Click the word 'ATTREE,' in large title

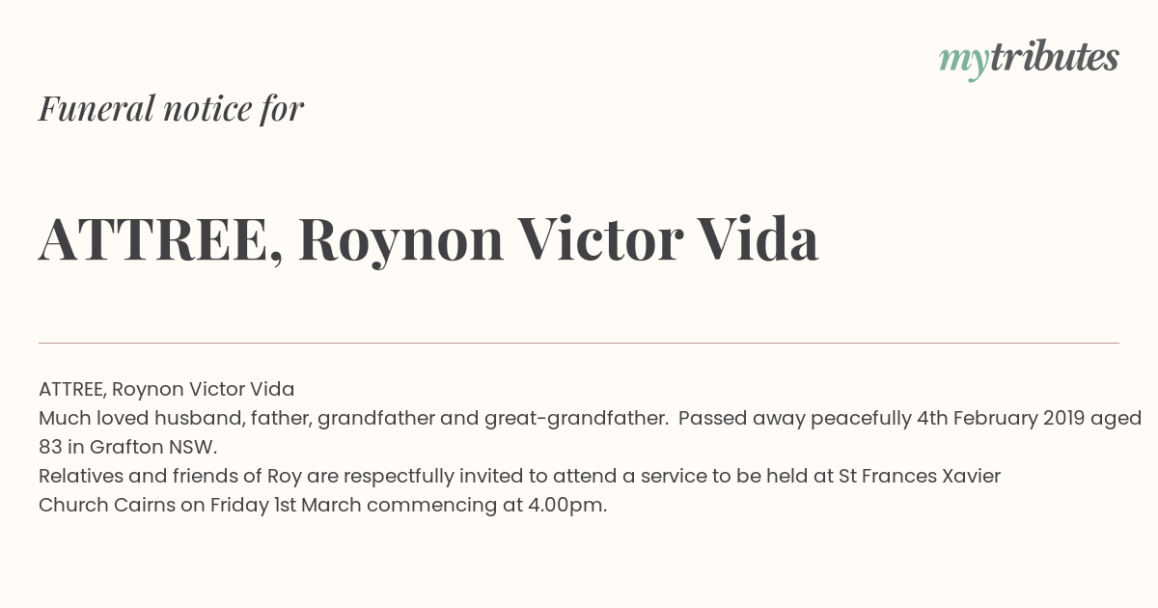(x=161, y=241)
